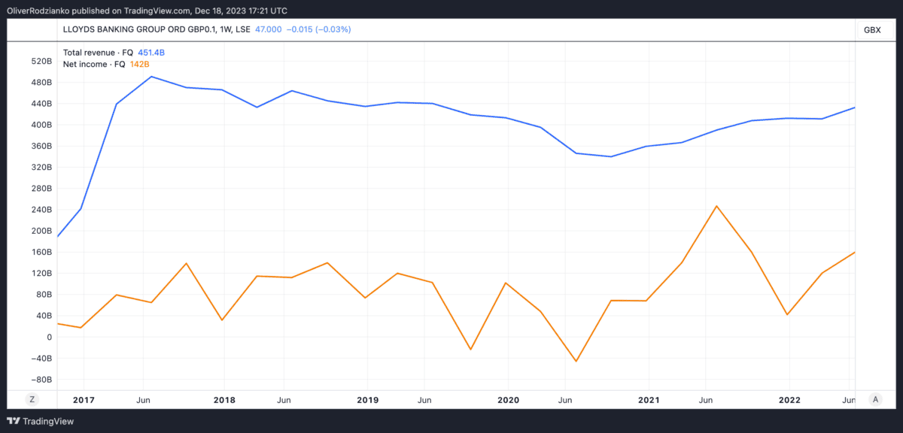The image size is (903, 433).
Task: Click the orange 142B net income value
Action: click(139, 64)
